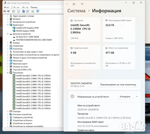This screenshot has width=150, height=134.
Task: Click the chip icon beside Процесори
Action: (11, 73)
